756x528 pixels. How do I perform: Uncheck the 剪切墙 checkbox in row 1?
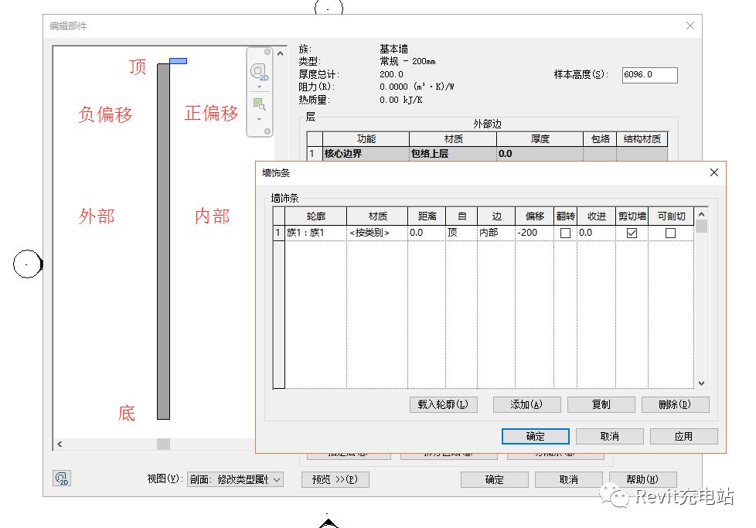(632, 233)
